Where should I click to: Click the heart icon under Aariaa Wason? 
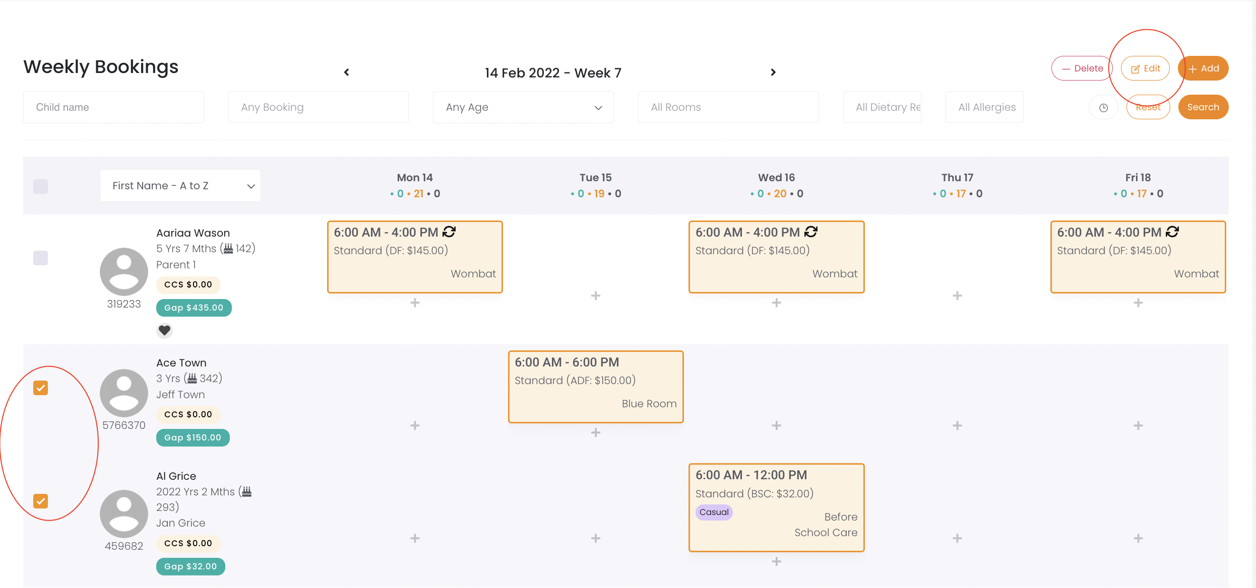pos(164,330)
